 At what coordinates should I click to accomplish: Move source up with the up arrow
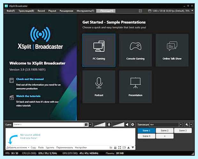click(x=128, y=148)
